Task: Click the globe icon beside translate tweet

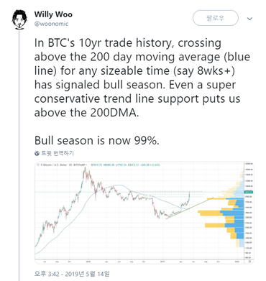Action: (x=37, y=153)
